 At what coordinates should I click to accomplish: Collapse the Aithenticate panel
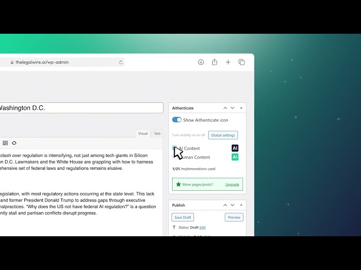[x=241, y=108]
